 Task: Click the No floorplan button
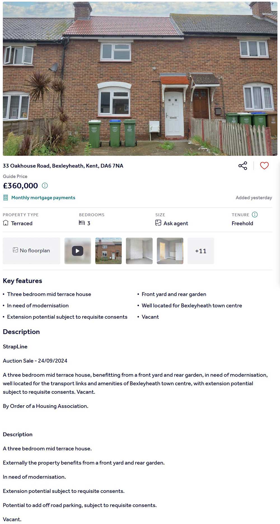pos(31,251)
